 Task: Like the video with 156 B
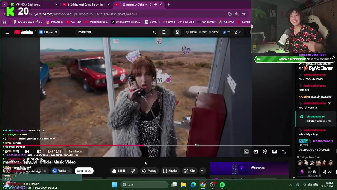tap(118, 171)
